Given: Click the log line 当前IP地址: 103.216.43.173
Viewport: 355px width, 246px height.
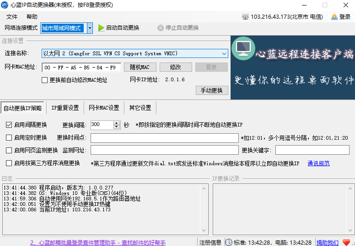Looking at the screenshot, I should coord(57,209).
